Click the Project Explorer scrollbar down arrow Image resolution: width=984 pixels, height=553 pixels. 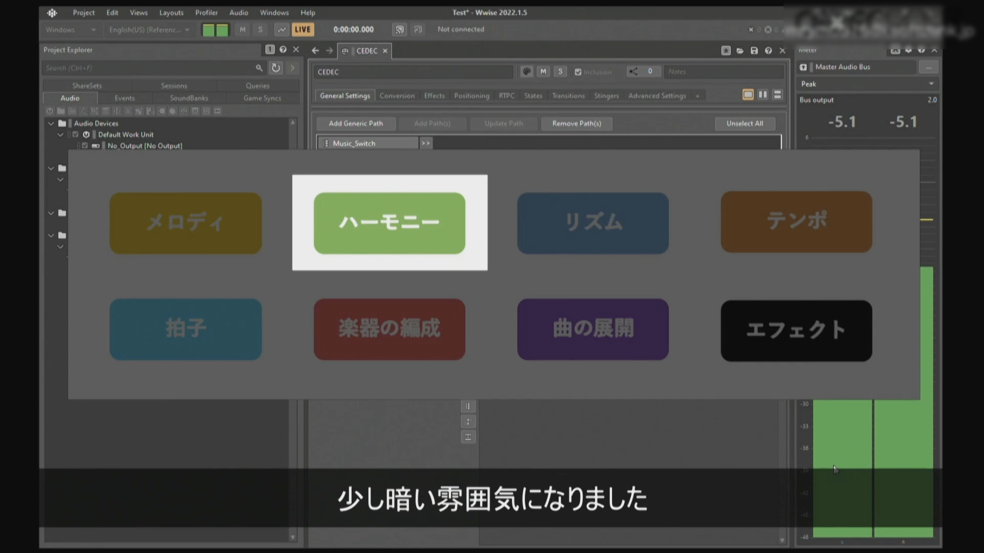pos(293,537)
